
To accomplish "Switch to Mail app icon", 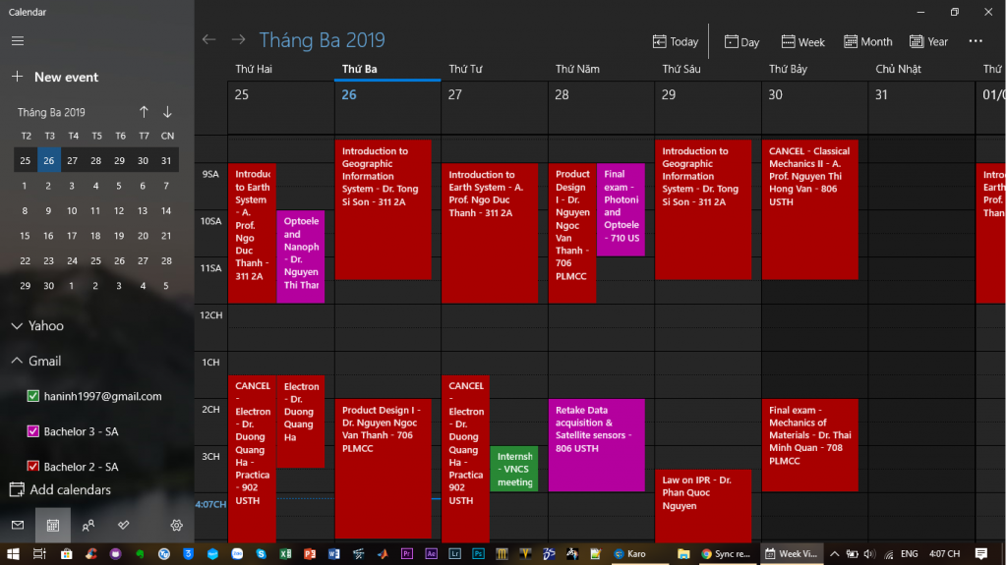I will pyautogui.click(x=18, y=525).
